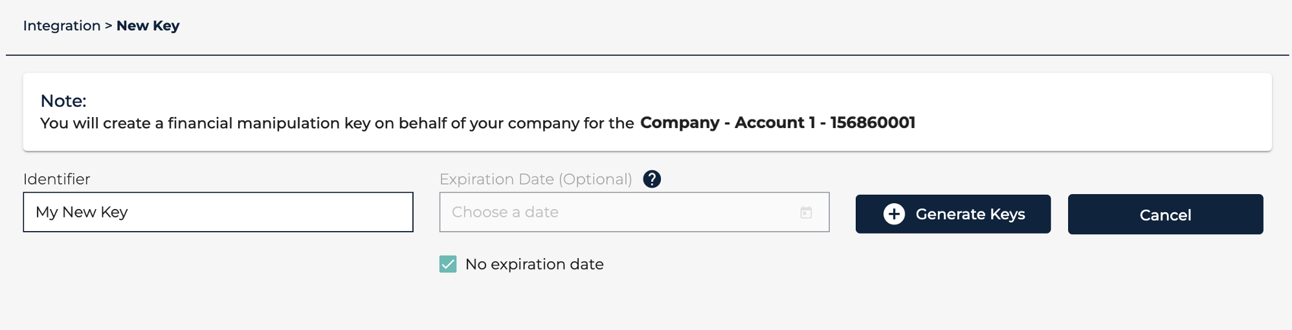Click the bold 'Company - Account 1' text
The image size is (1292, 330).
click(727, 123)
